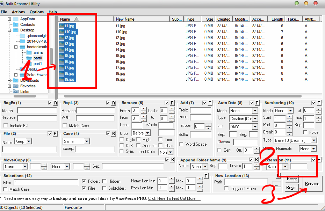Click the f3.jpg file icon
The width and height of the screenshot is (325, 211).
pyautogui.click(x=62, y=44)
